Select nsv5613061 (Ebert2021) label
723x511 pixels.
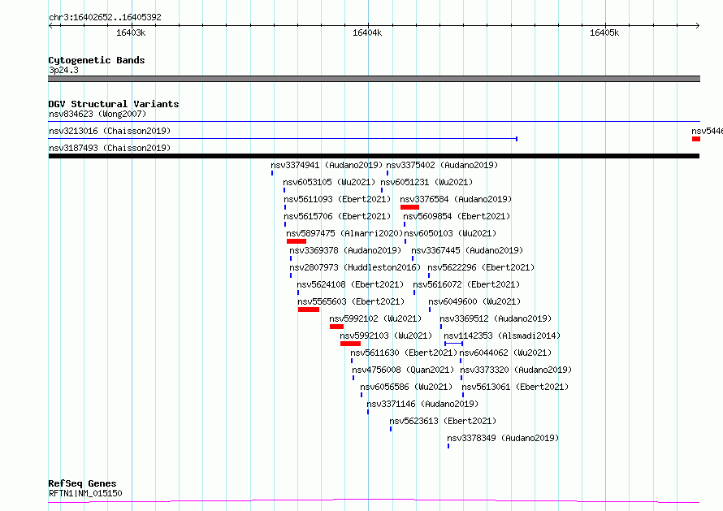coord(515,387)
